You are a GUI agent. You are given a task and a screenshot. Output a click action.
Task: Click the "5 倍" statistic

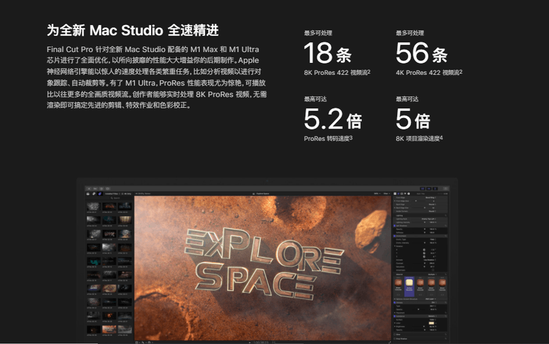pos(413,119)
